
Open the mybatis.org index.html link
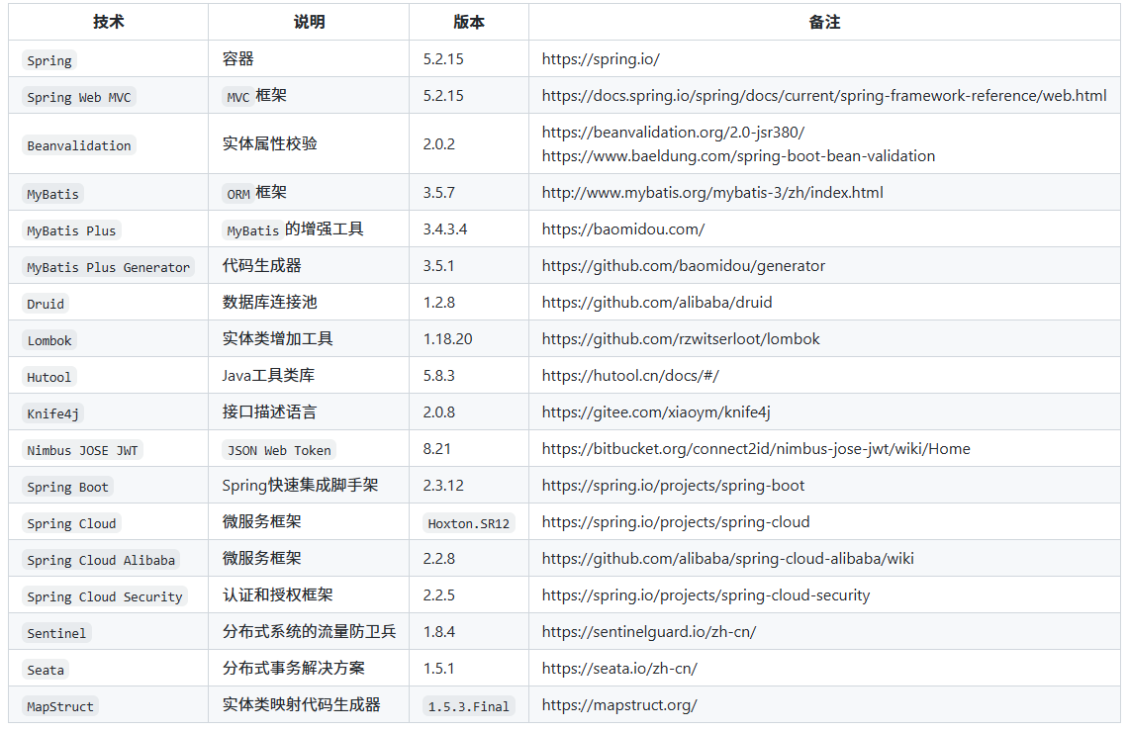tap(712, 193)
